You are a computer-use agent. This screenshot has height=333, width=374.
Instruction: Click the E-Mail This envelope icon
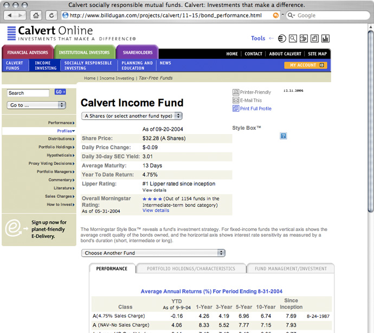coord(236,100)
